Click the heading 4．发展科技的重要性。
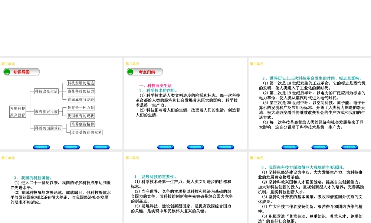Screen dimensions: 371x223 (x=155, y=177)
